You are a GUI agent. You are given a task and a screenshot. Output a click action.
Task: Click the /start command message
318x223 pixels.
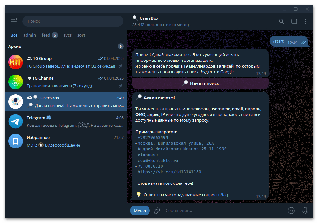pyautogui.click(x=278, y=41)
